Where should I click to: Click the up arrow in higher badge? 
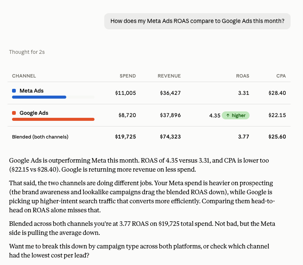tap(228, 116)
